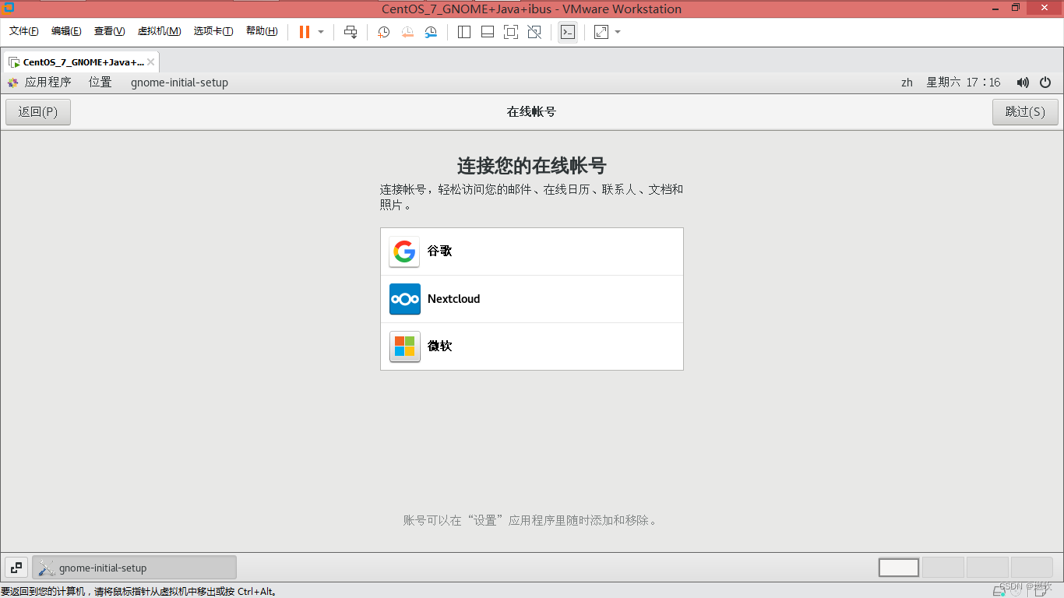Close the CentOS_7_GNOME+Java tab
This screenshot has width=1064, height=598.
coord(151,62)
